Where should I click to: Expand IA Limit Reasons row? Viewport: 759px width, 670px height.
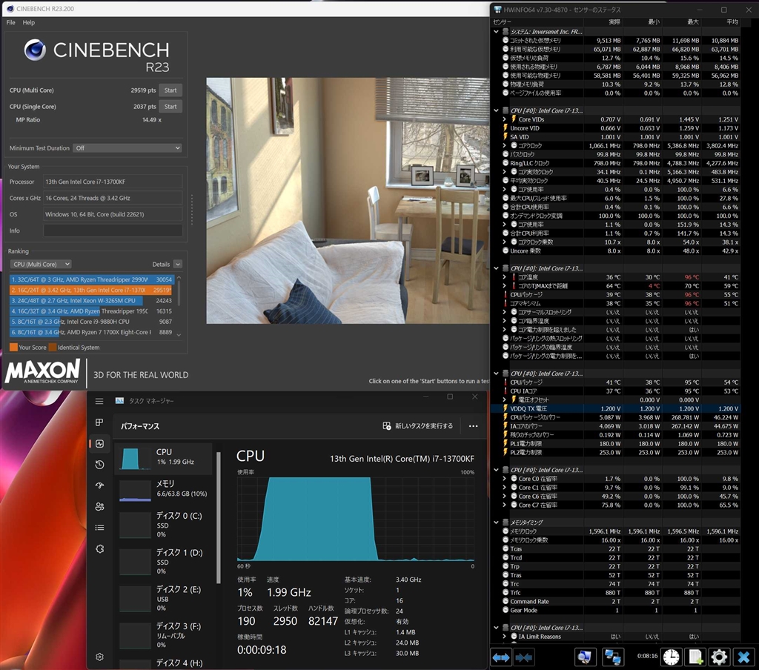(x=504, y=637)
